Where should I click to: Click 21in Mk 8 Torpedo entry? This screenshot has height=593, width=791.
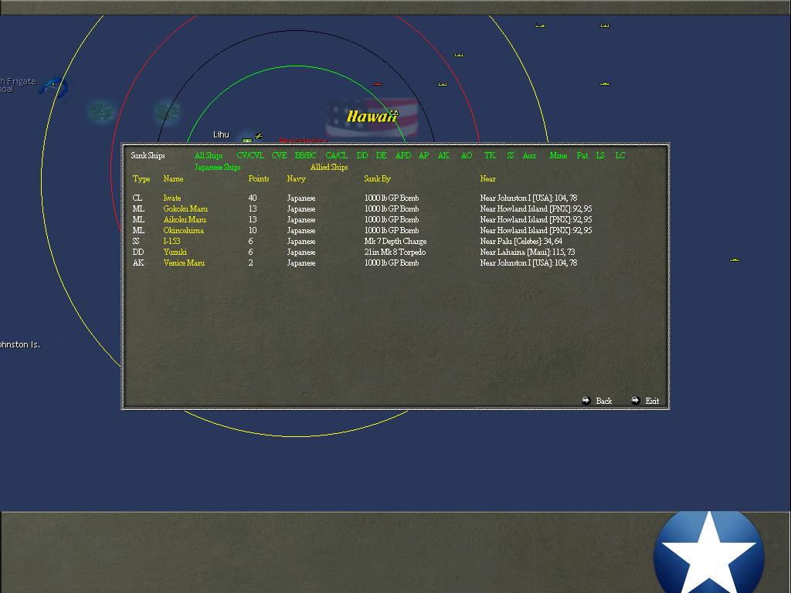[395, 252]
